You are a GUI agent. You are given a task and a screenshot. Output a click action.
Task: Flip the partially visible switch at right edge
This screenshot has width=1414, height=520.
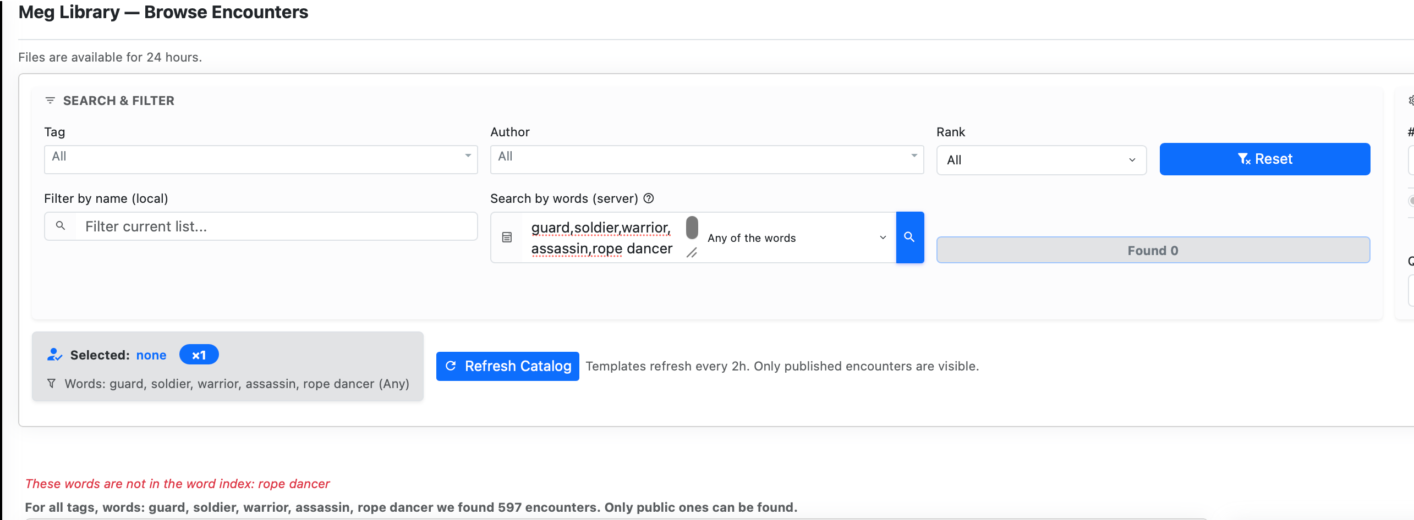[x=1410, y=201]
